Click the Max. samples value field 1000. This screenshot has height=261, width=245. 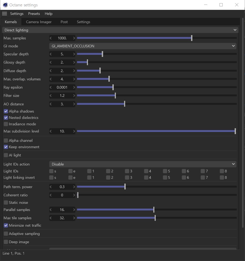point(62,38)
